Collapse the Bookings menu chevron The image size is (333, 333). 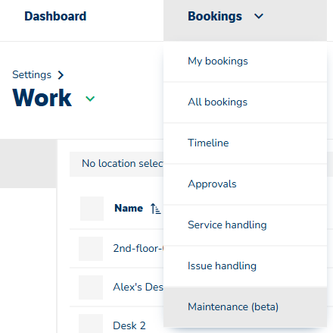point(259,17)
